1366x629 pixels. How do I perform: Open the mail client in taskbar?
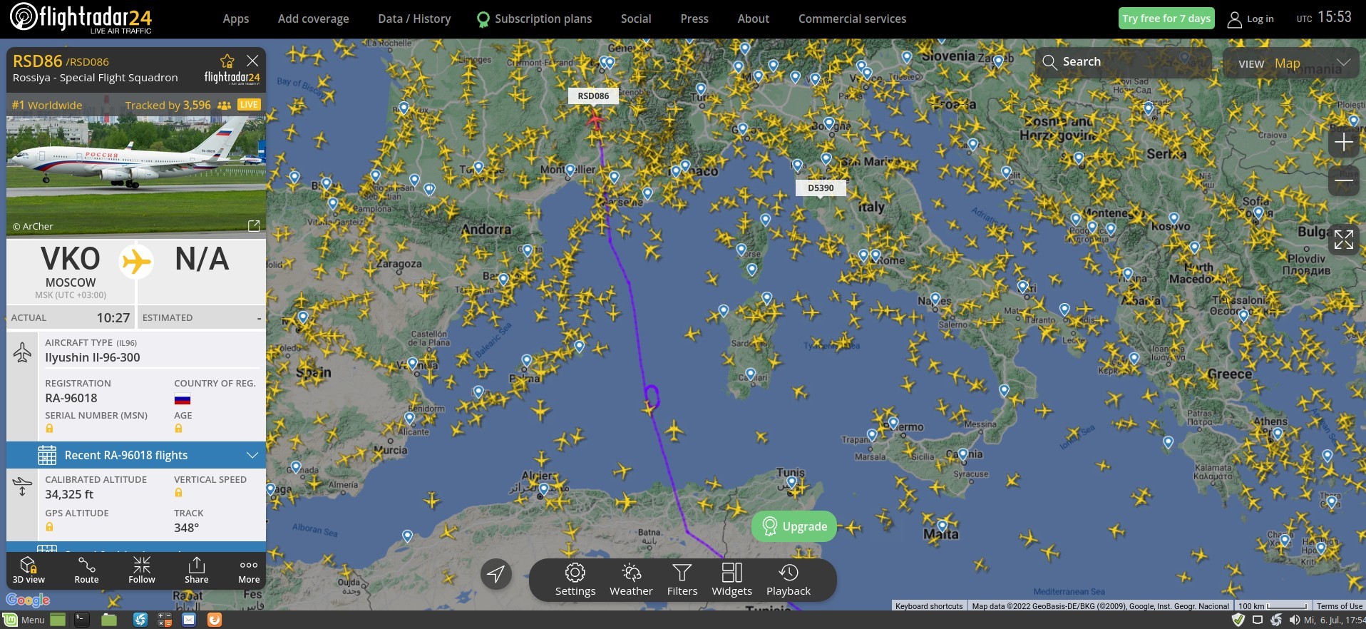pos(189,620)
